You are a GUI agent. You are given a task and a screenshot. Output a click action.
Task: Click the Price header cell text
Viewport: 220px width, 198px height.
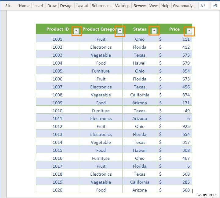174,29
